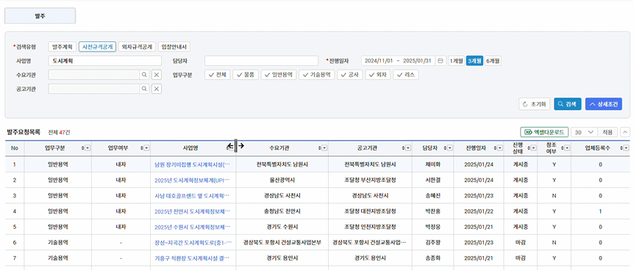634x270 pixels.
Task: Open 업체등록수 column filter dropdown
Action: tap(626, 148)
